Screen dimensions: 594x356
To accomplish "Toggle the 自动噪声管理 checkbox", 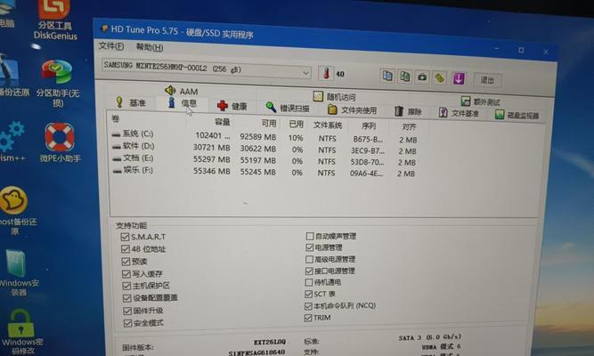I will 310,236.
